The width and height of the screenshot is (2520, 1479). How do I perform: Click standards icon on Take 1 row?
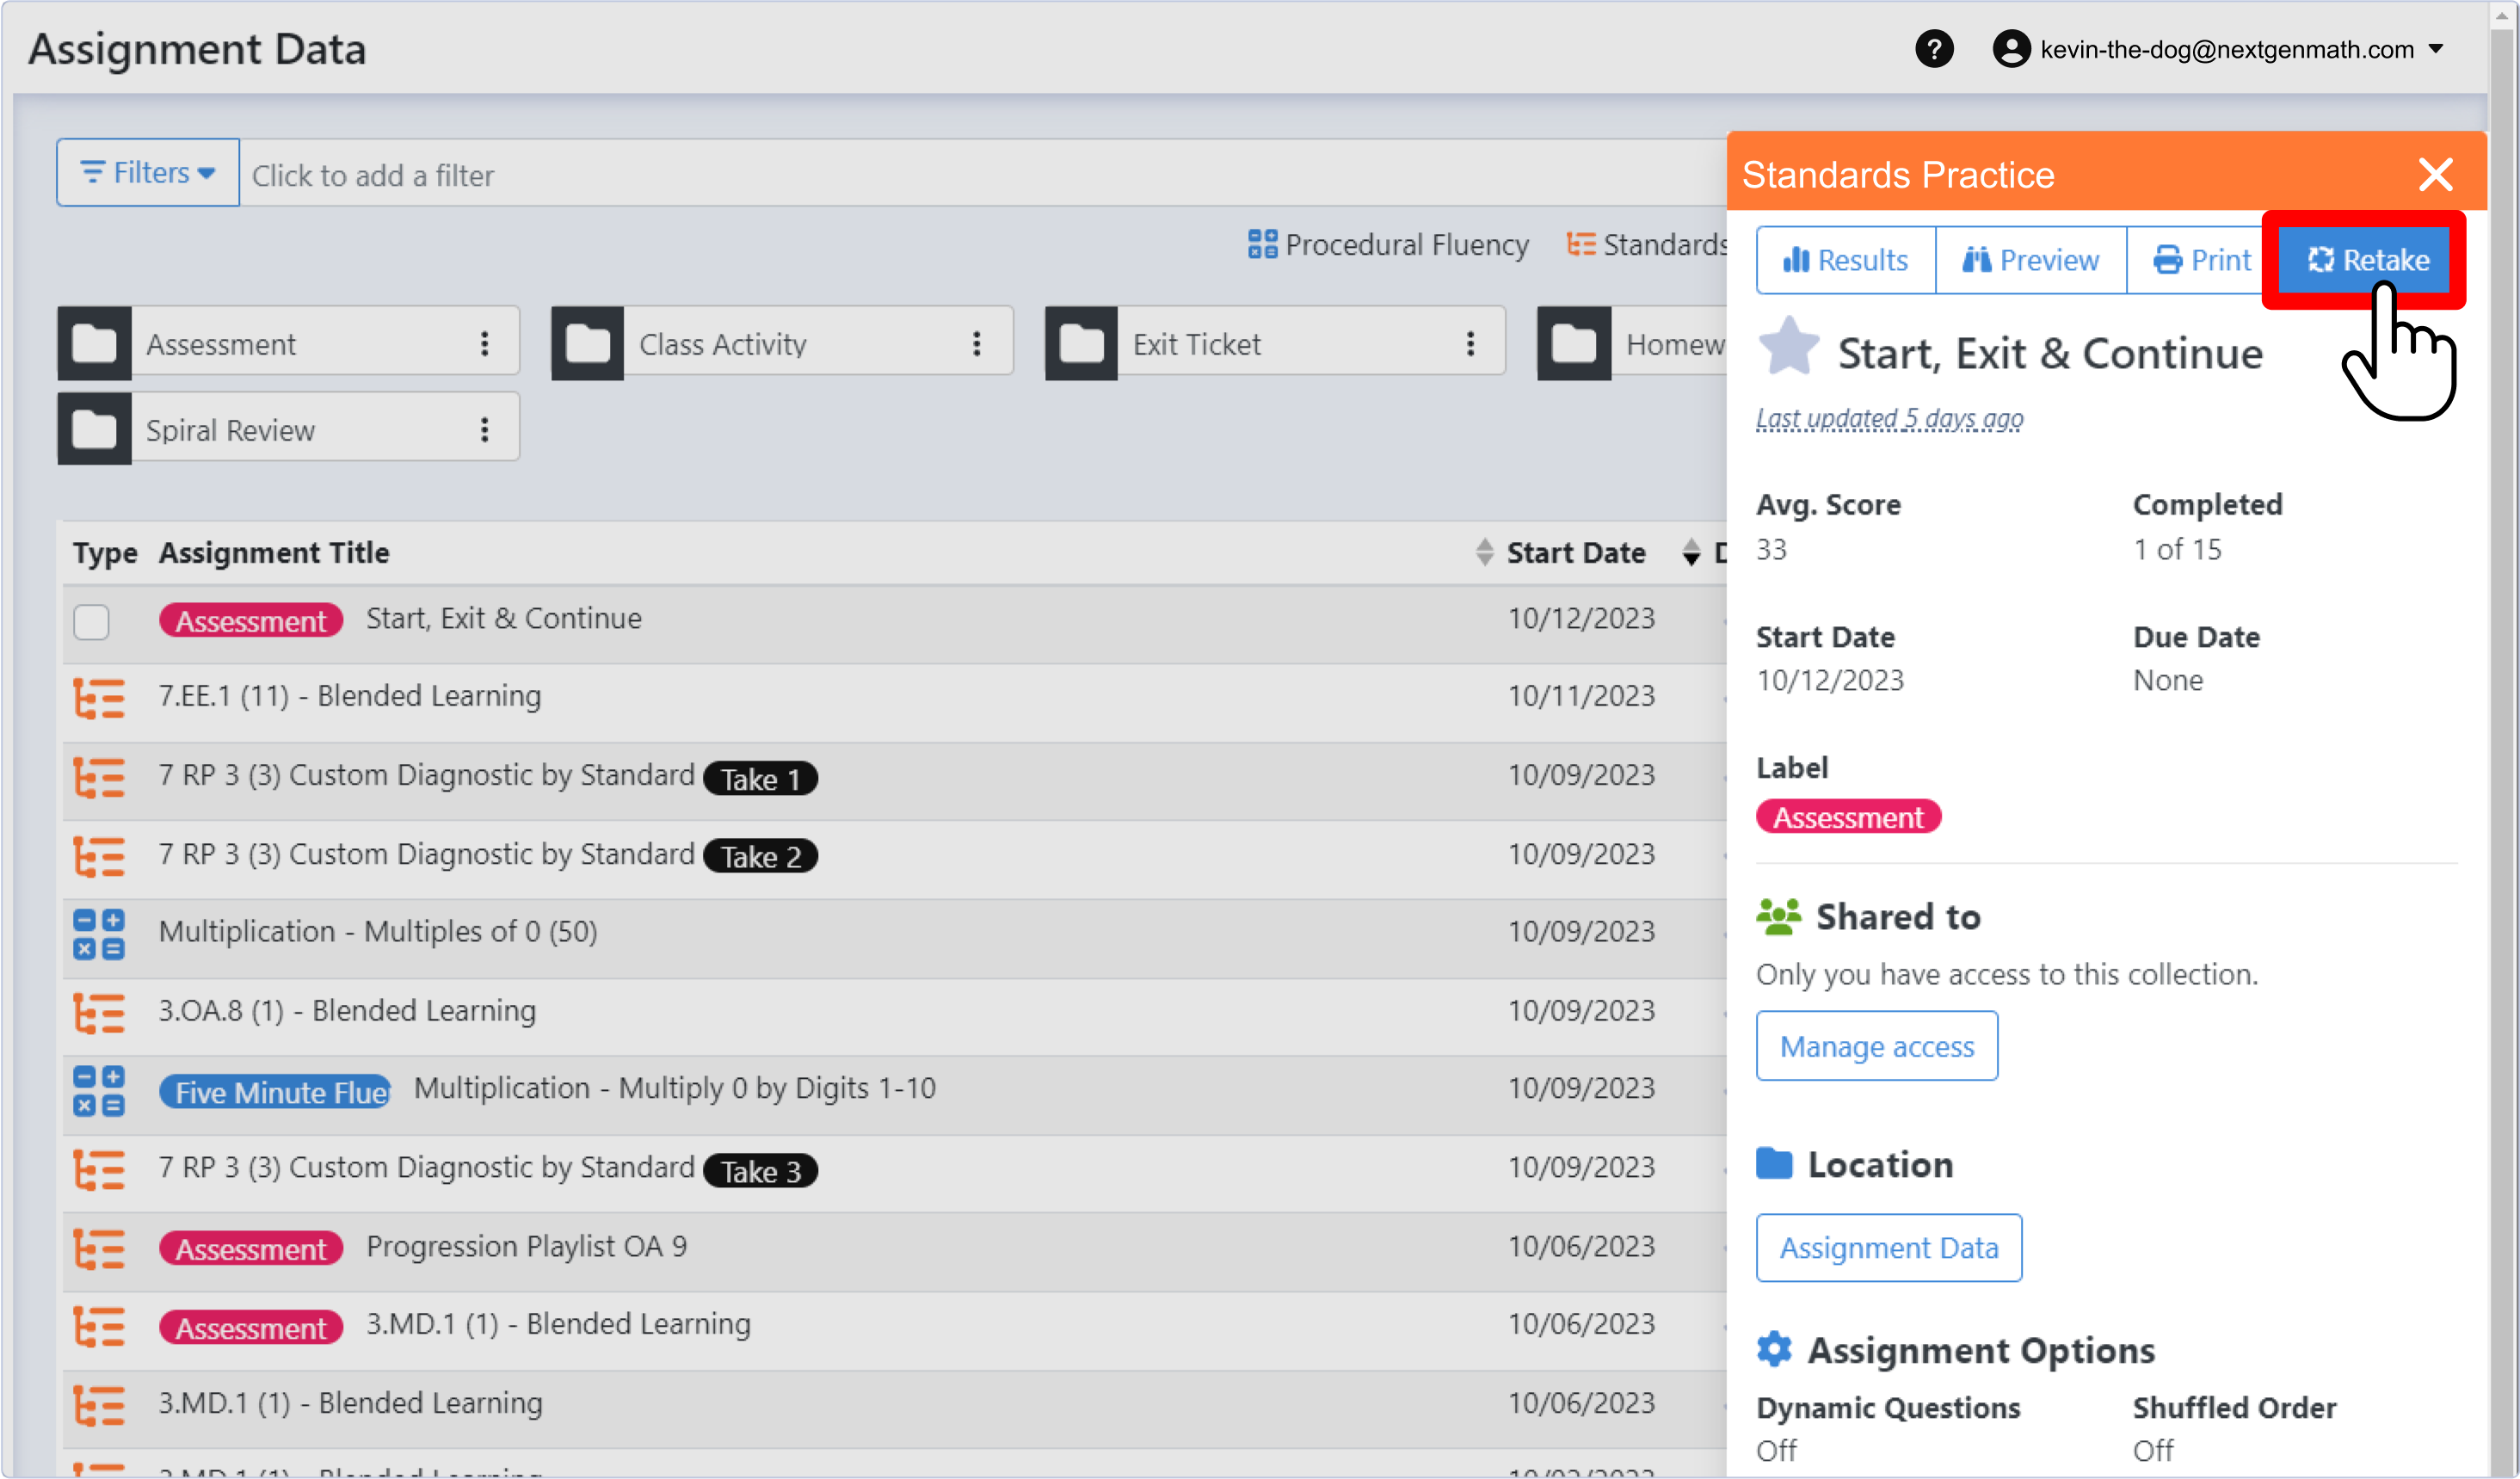[99, 777]
